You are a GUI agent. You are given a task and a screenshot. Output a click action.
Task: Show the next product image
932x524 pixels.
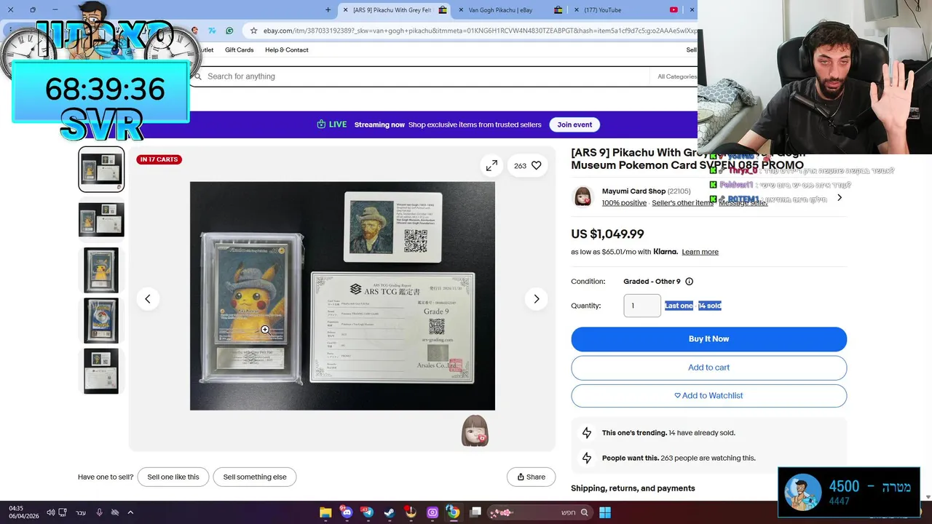pyautogui.click(x=537, y=299)
